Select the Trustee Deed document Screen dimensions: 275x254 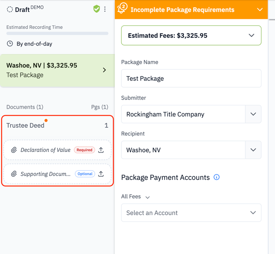pyautogui.click(x=57, y=125)
